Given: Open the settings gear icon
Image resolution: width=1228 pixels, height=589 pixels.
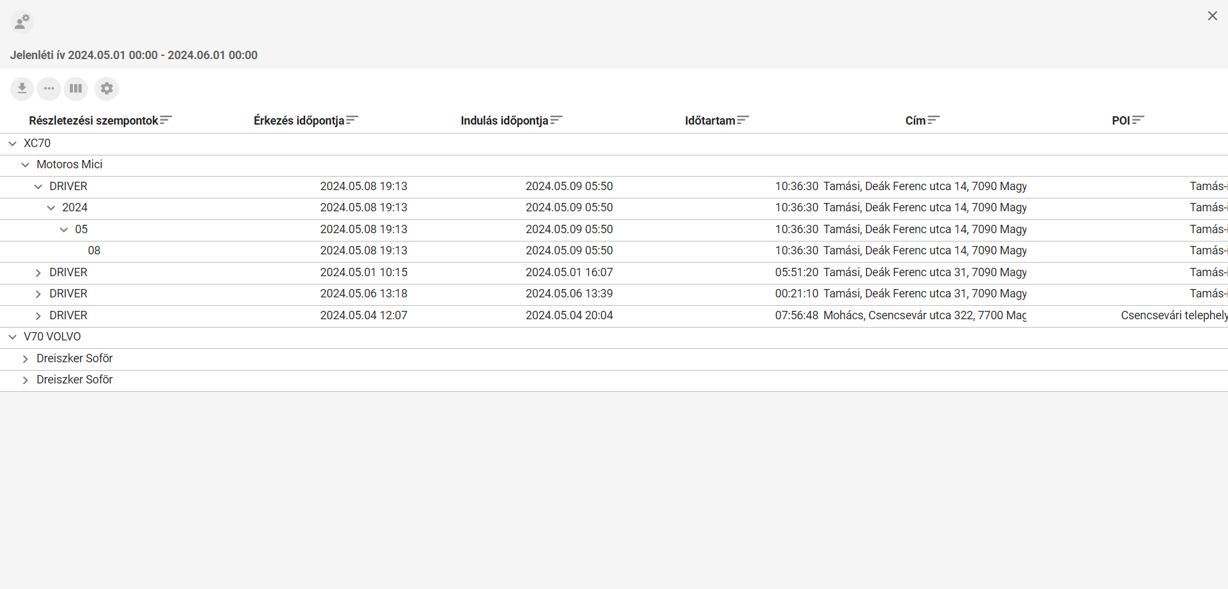Looking at the screenshot, I should point(107,89).
